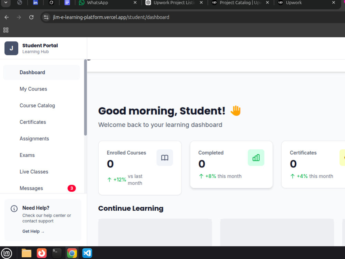Close the Project Catalog tab

267,3
